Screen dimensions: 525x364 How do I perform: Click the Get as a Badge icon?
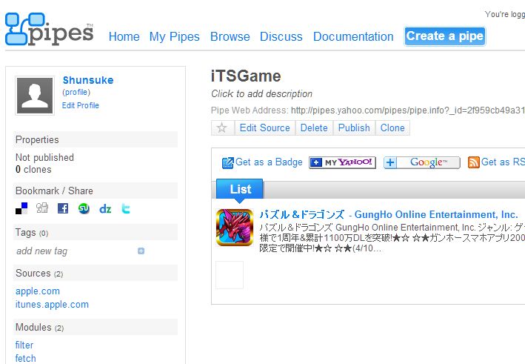point(227,162)
